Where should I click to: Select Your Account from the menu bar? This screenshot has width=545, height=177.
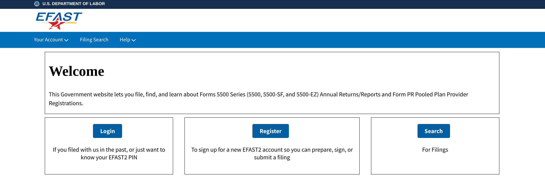pyautogui.click(x=48, y=40)
